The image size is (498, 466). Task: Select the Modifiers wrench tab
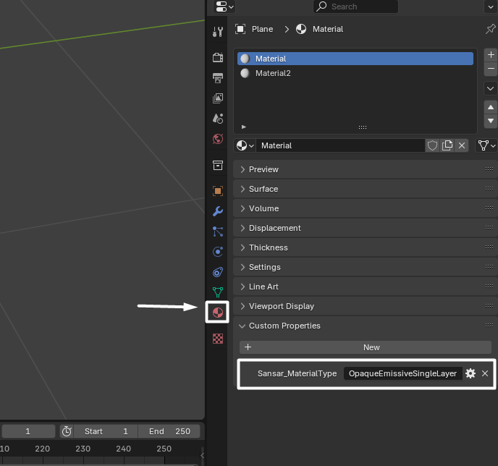pos(217,211)
